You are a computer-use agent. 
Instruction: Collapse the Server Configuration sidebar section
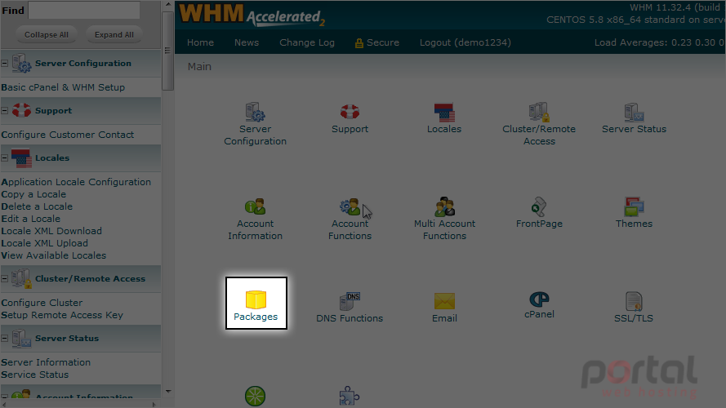click(x=5, y=64)
